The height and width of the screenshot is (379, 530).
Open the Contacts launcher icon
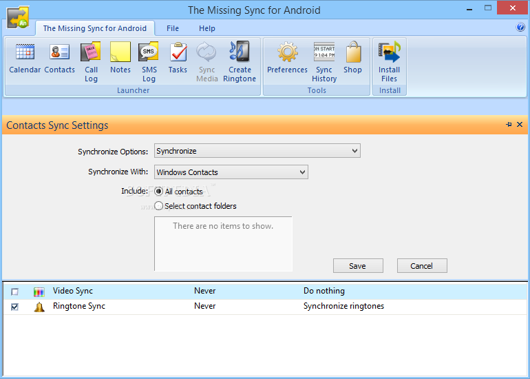click(x=59, y=57)
